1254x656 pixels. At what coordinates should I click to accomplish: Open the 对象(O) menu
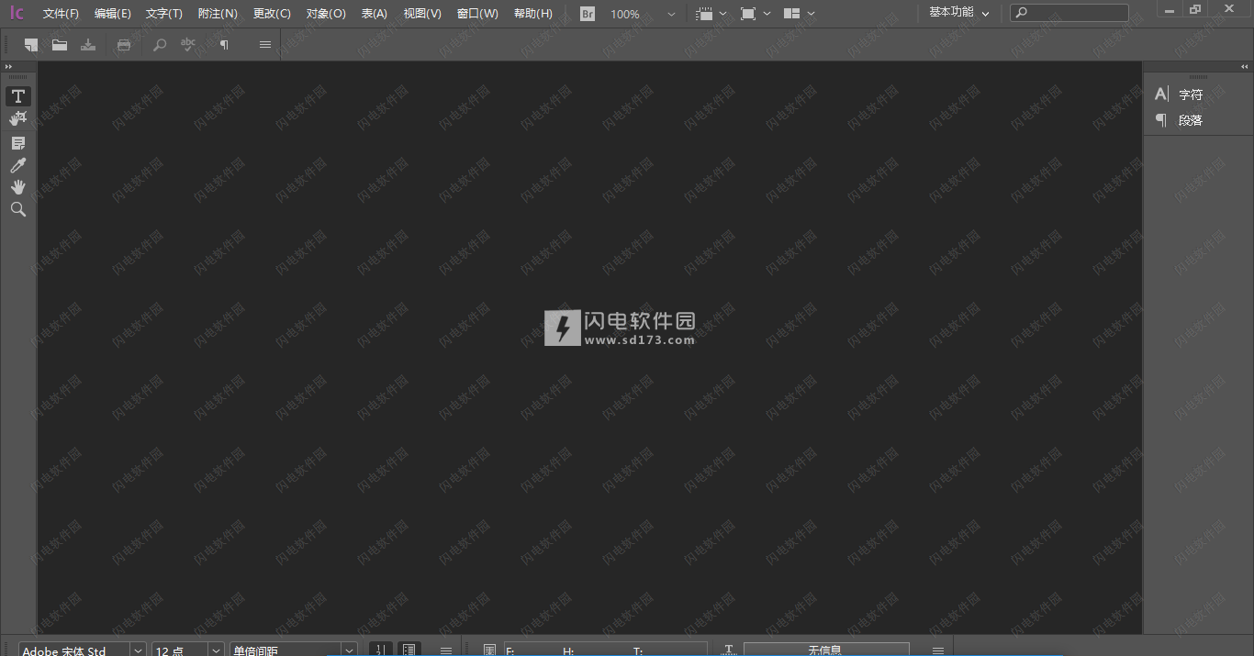click(x=326, y=14)
